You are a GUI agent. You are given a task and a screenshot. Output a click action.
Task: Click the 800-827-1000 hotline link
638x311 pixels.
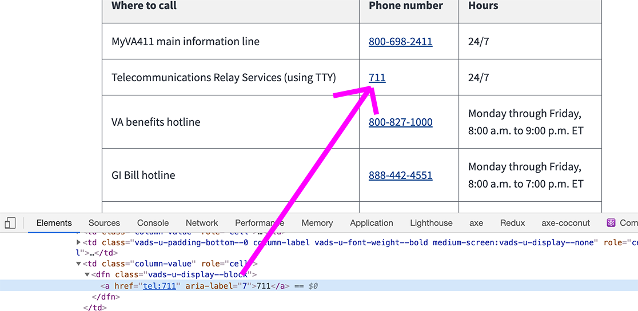[x=400, y=122]
